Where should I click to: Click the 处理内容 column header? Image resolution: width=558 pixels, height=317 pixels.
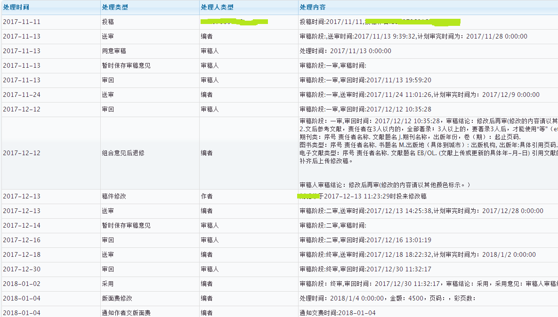(313, 7)
